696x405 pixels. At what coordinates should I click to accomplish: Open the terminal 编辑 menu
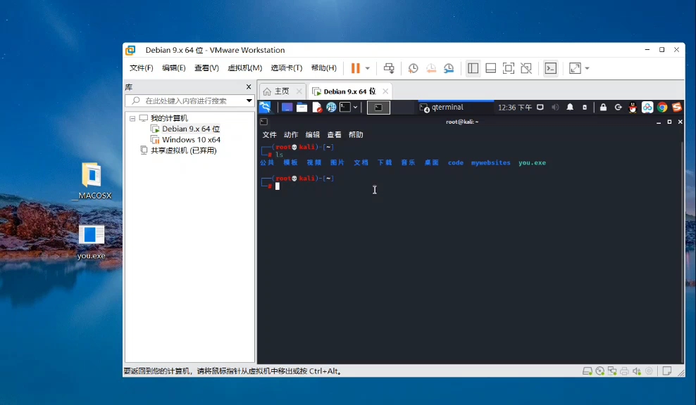tap(313, 135)
